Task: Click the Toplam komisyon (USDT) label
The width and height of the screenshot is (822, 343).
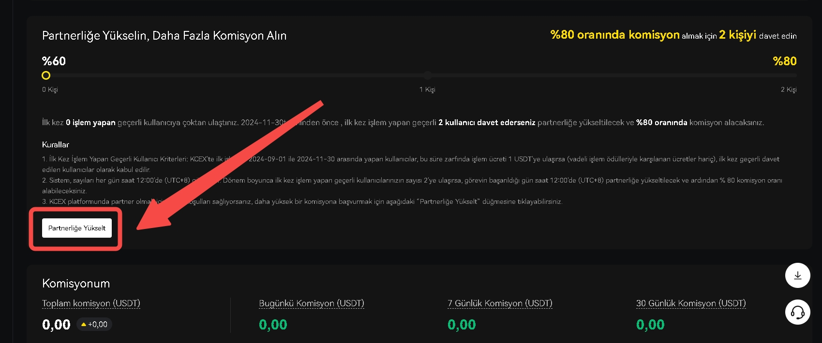Action: [x=91, y=303]
